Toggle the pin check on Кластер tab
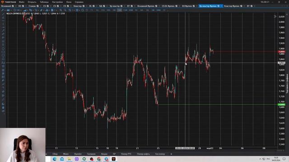 tap(84, 6)
